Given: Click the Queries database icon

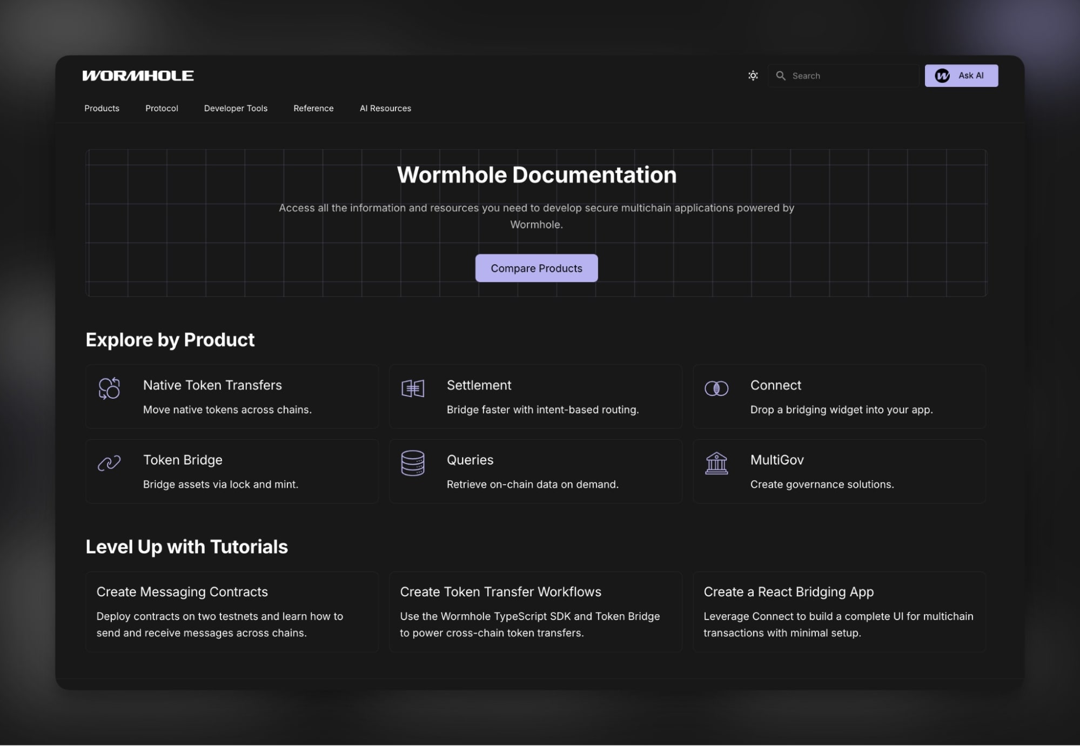Looking at the screenshot, I should [x=413, y=463].
